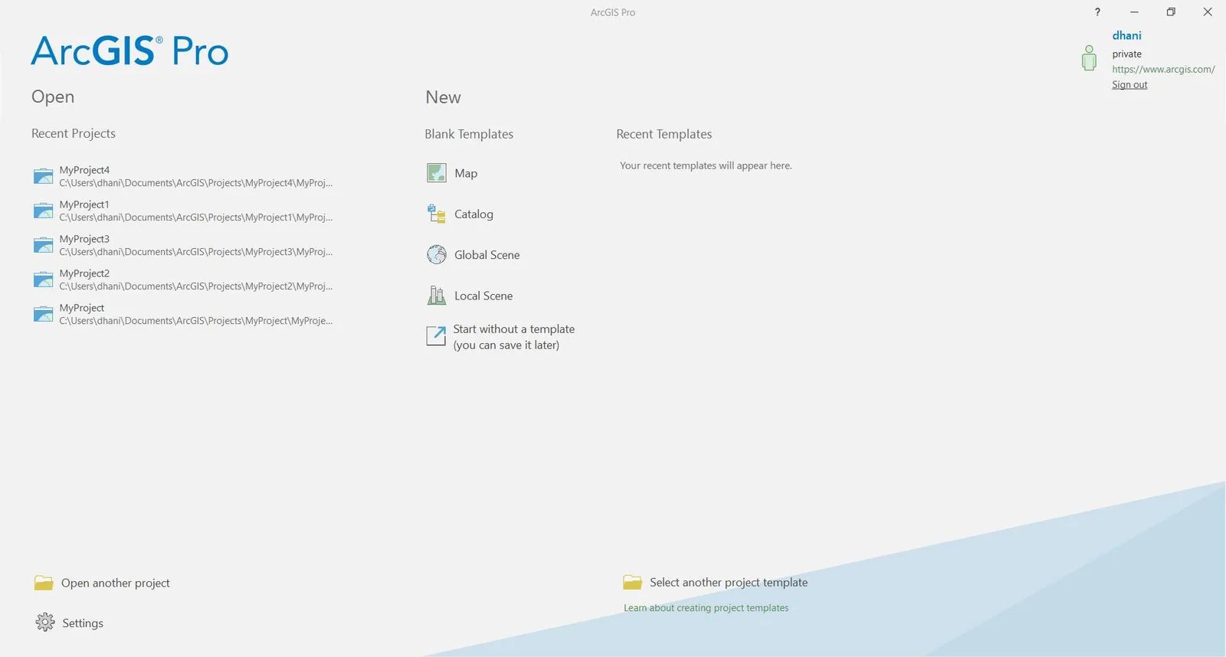This screenshot has width=1226, height=657.
Task: Select the MyProject3 file path text
Action: coord(196,252)
